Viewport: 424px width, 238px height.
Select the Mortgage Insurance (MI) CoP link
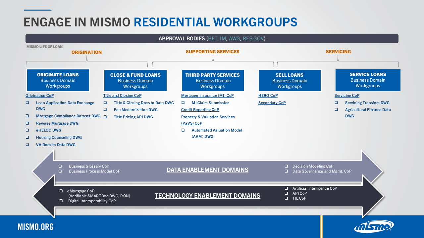[207, 96]
